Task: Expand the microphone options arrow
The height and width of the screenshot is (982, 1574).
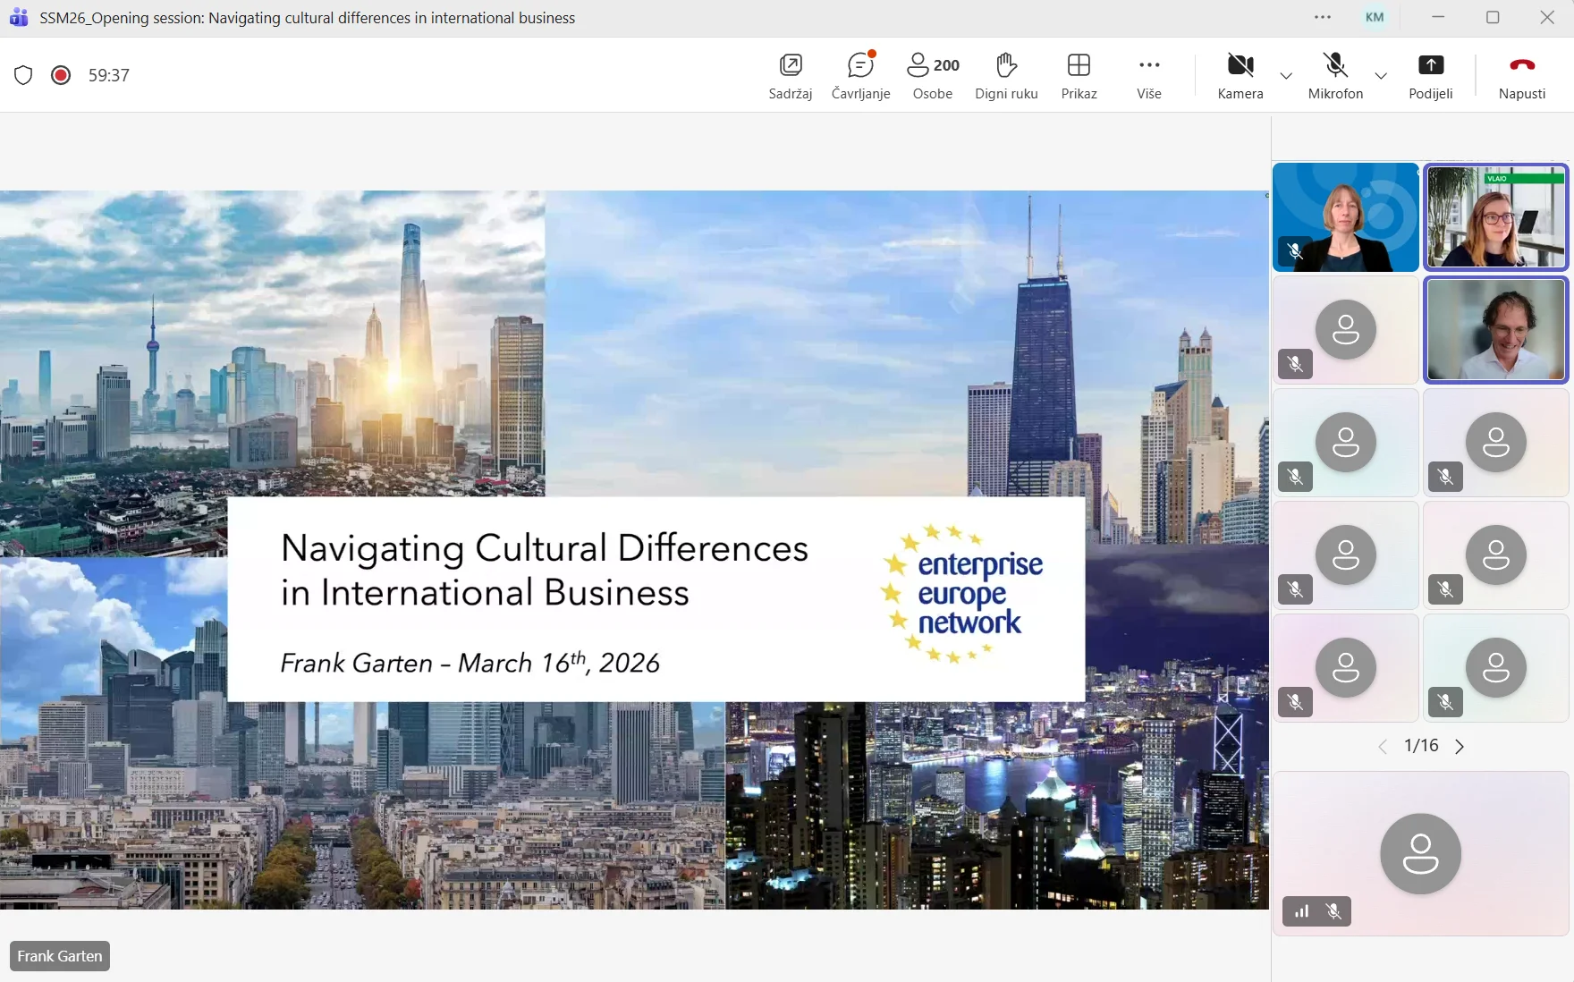Action: coord(1381,75)
